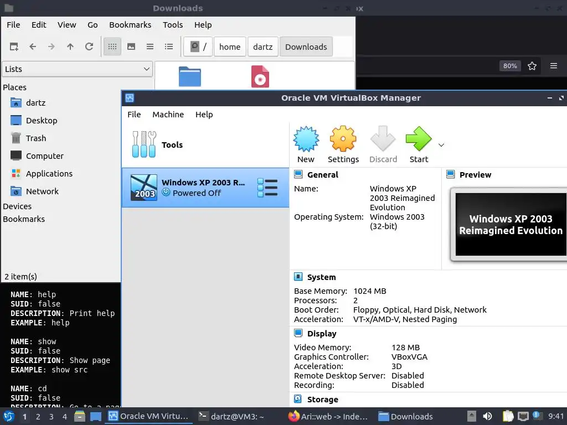Select the disc image file icon
Viewport: 567px width, 425px height.
(x=260, y=76)
